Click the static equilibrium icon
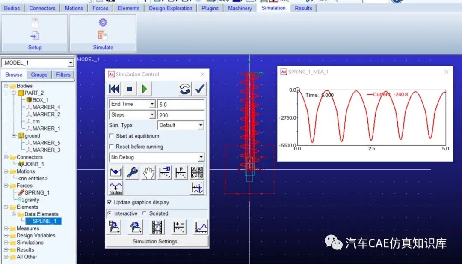This screenshot has height=264, width=462. tap(116, 172)
